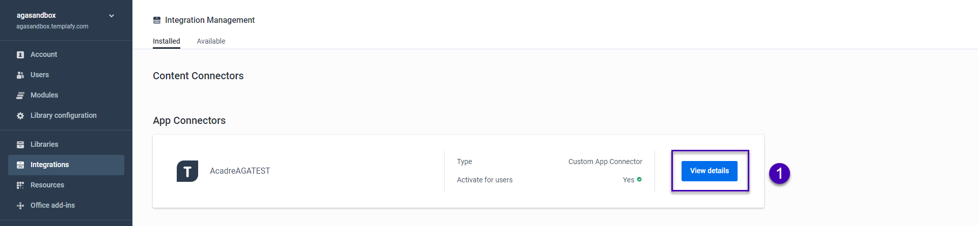Click the Resources grid icon
This screenshot has width=978, height=226.
pyautogui.click(x=20, y=185)
